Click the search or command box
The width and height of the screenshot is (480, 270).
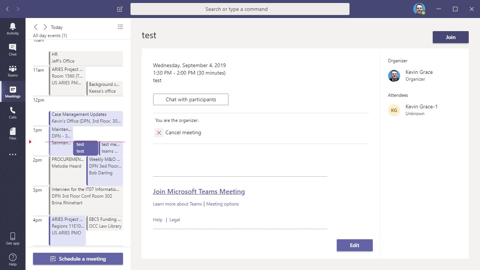[240, 9]
